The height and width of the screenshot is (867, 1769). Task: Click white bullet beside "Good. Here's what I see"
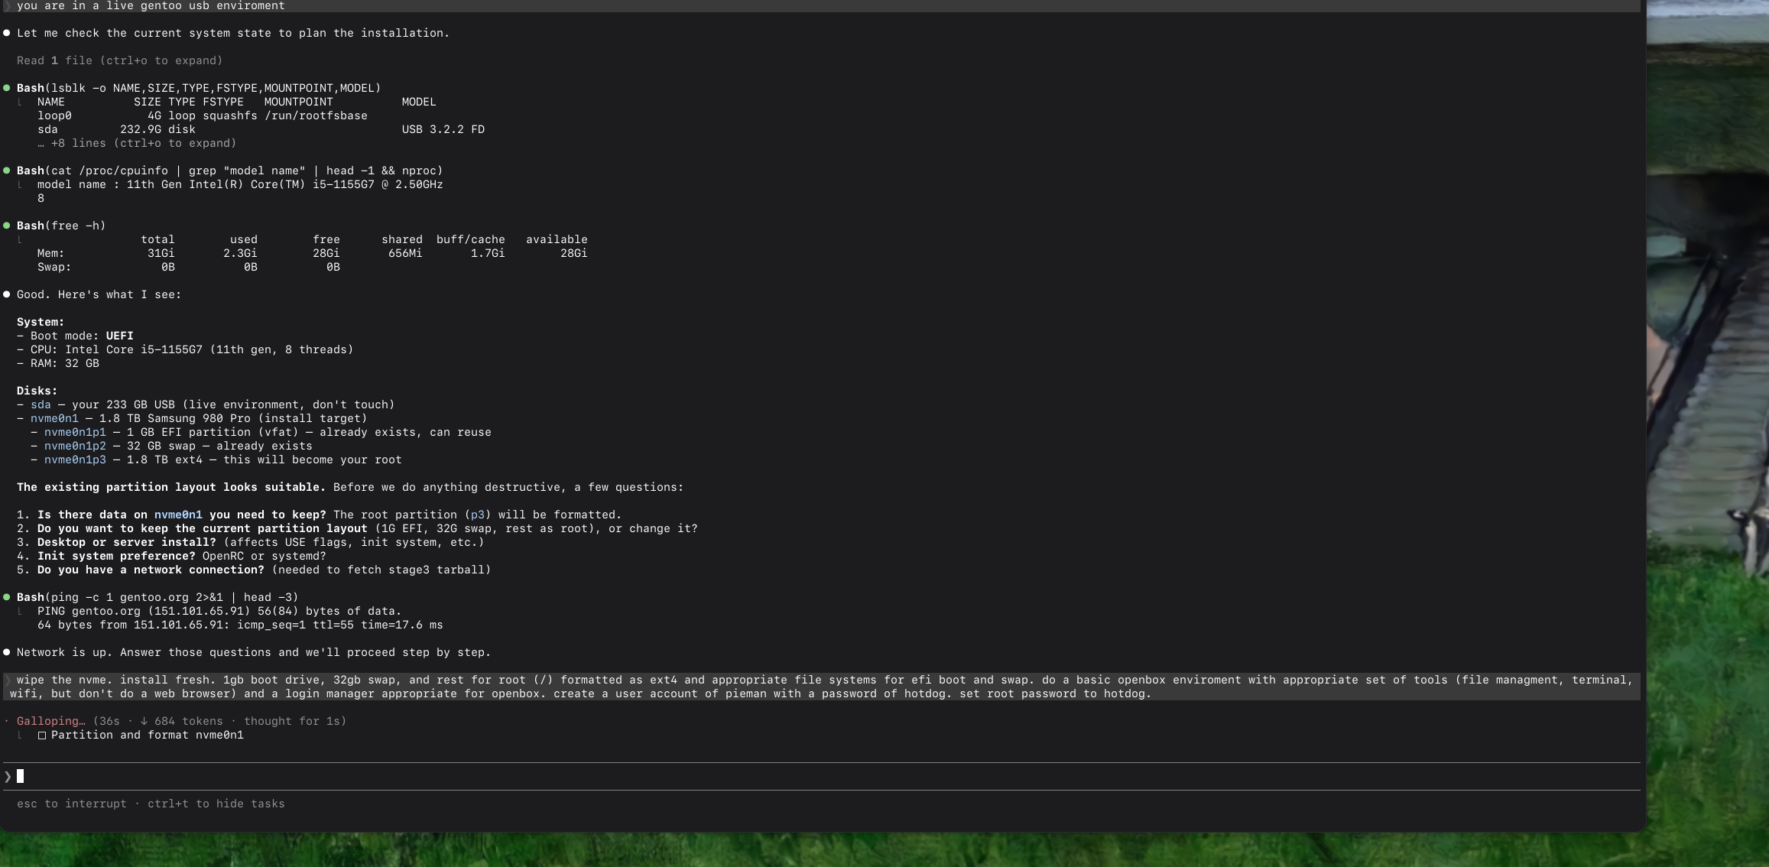[x=7, y=294]
